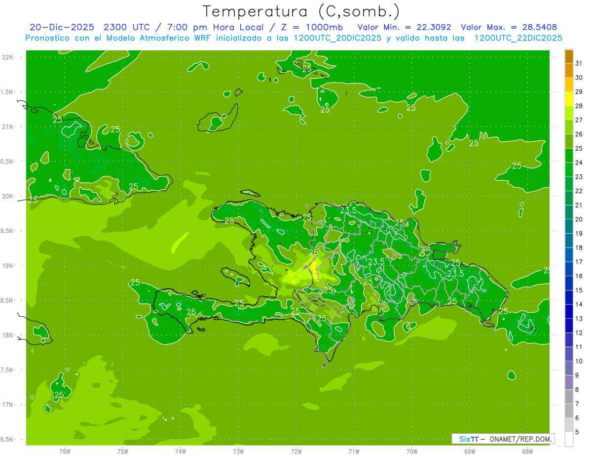Image resolution: width=592 pixels, height=458 pixels.
Task: Click the color scale label '5'
Action: point(577,432)
